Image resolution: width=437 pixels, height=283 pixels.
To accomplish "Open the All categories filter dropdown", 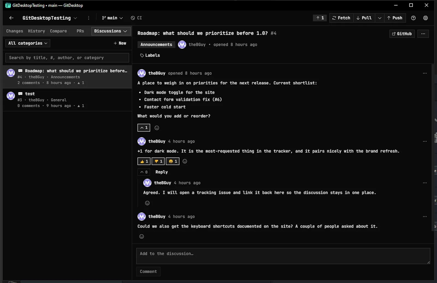I will pos(28,43).
